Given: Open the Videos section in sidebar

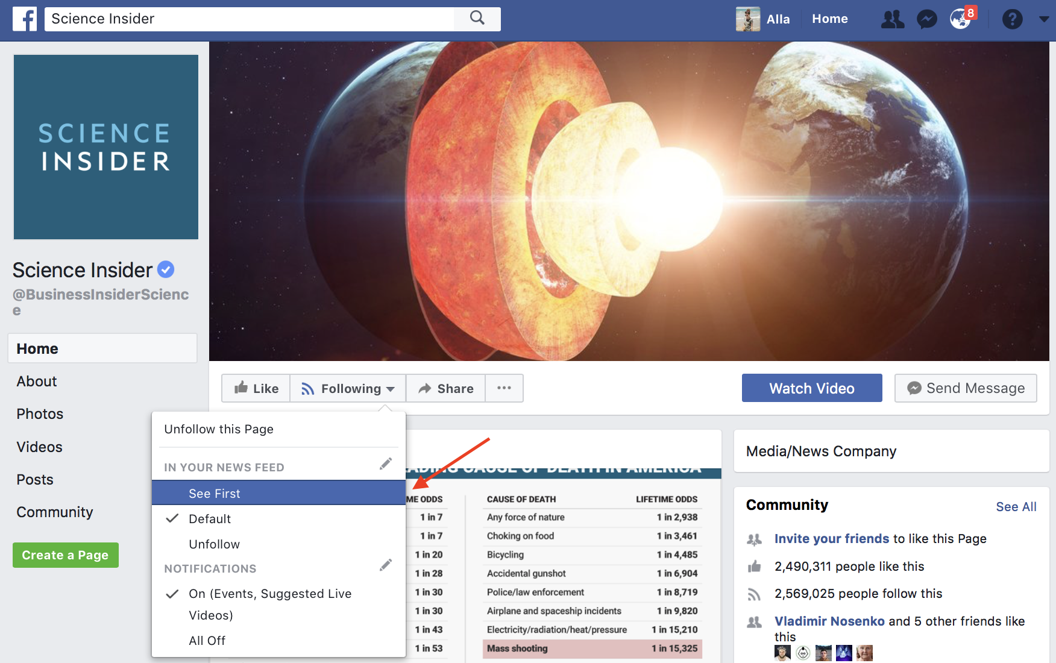Looking at the screenshot, I should click(39, 447).
